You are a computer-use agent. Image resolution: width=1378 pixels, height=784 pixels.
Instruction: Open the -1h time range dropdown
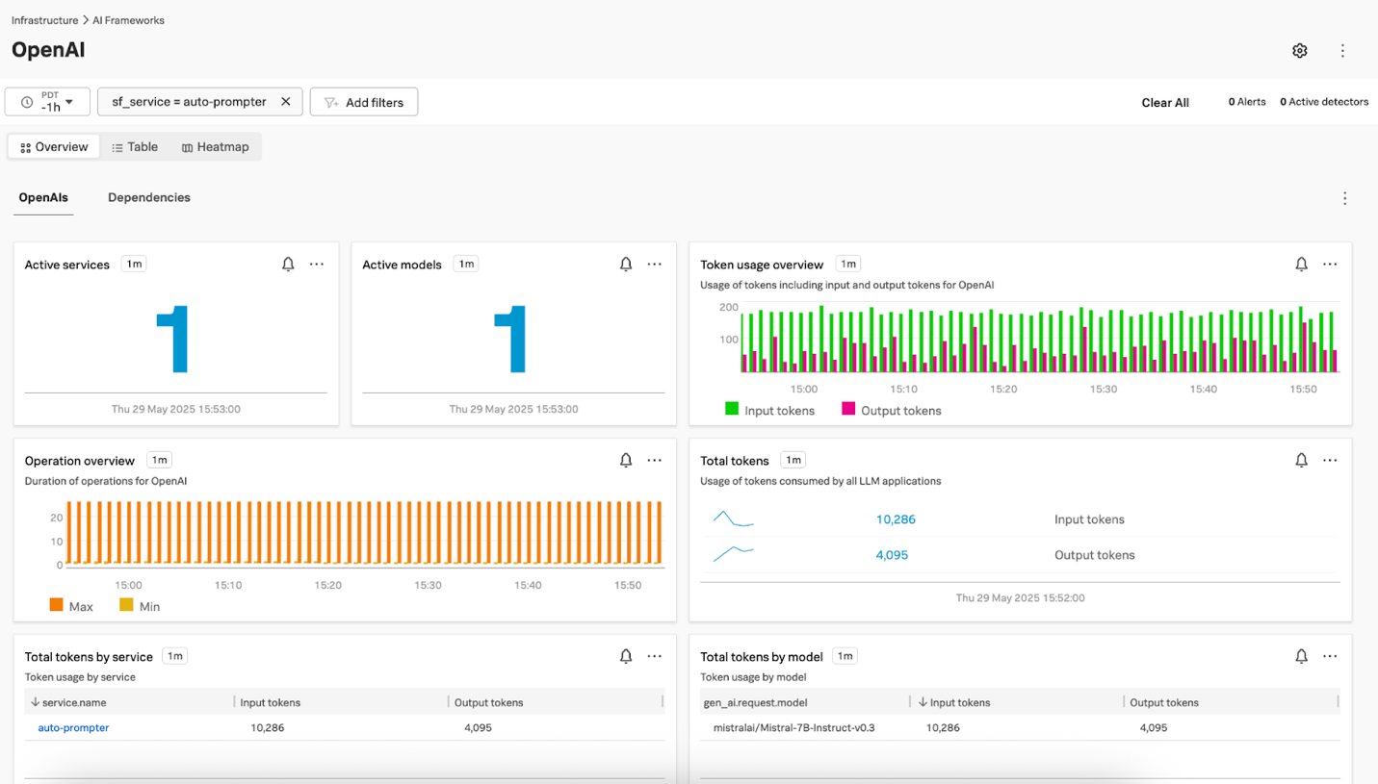coord(47,102)
